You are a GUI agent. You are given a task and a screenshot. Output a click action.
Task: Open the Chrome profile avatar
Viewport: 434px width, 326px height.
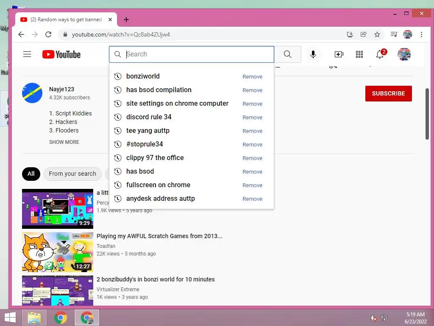pos(407,34)
